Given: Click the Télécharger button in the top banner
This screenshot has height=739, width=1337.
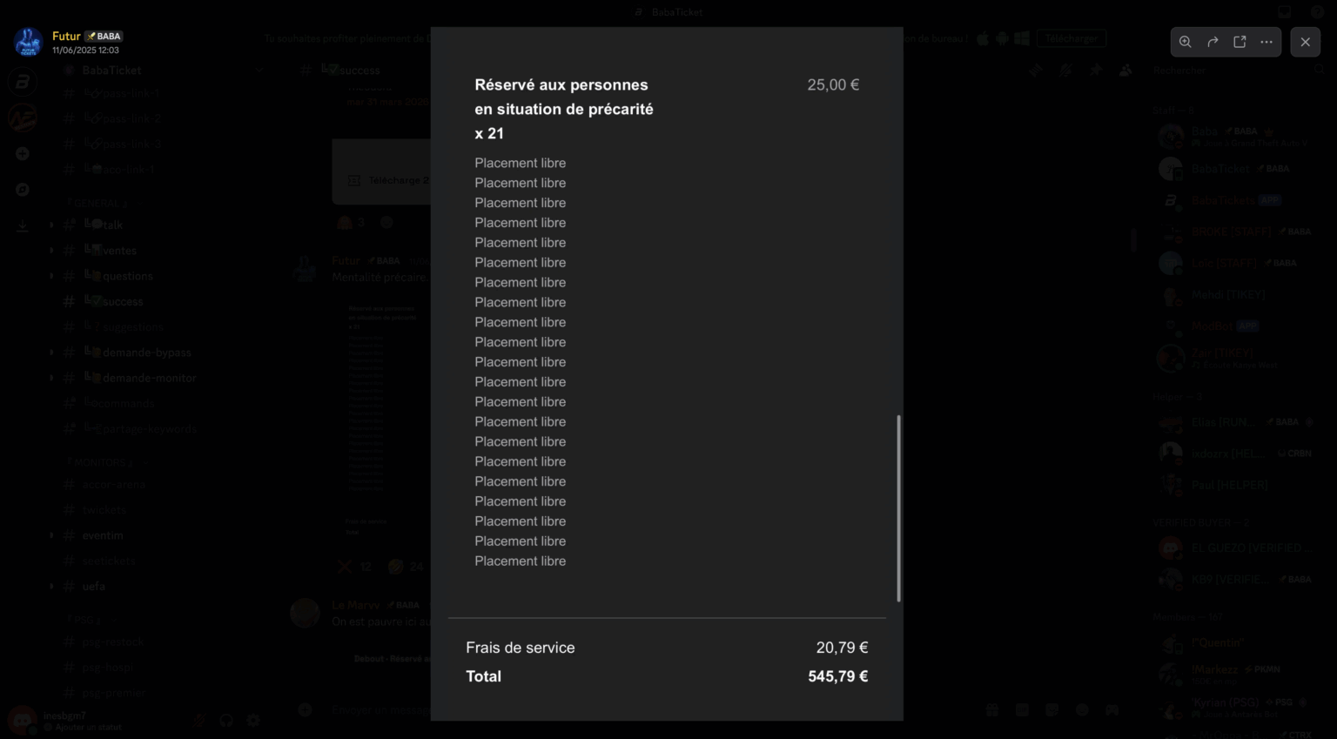Looking at the screenshot, I should (1071, 38).
